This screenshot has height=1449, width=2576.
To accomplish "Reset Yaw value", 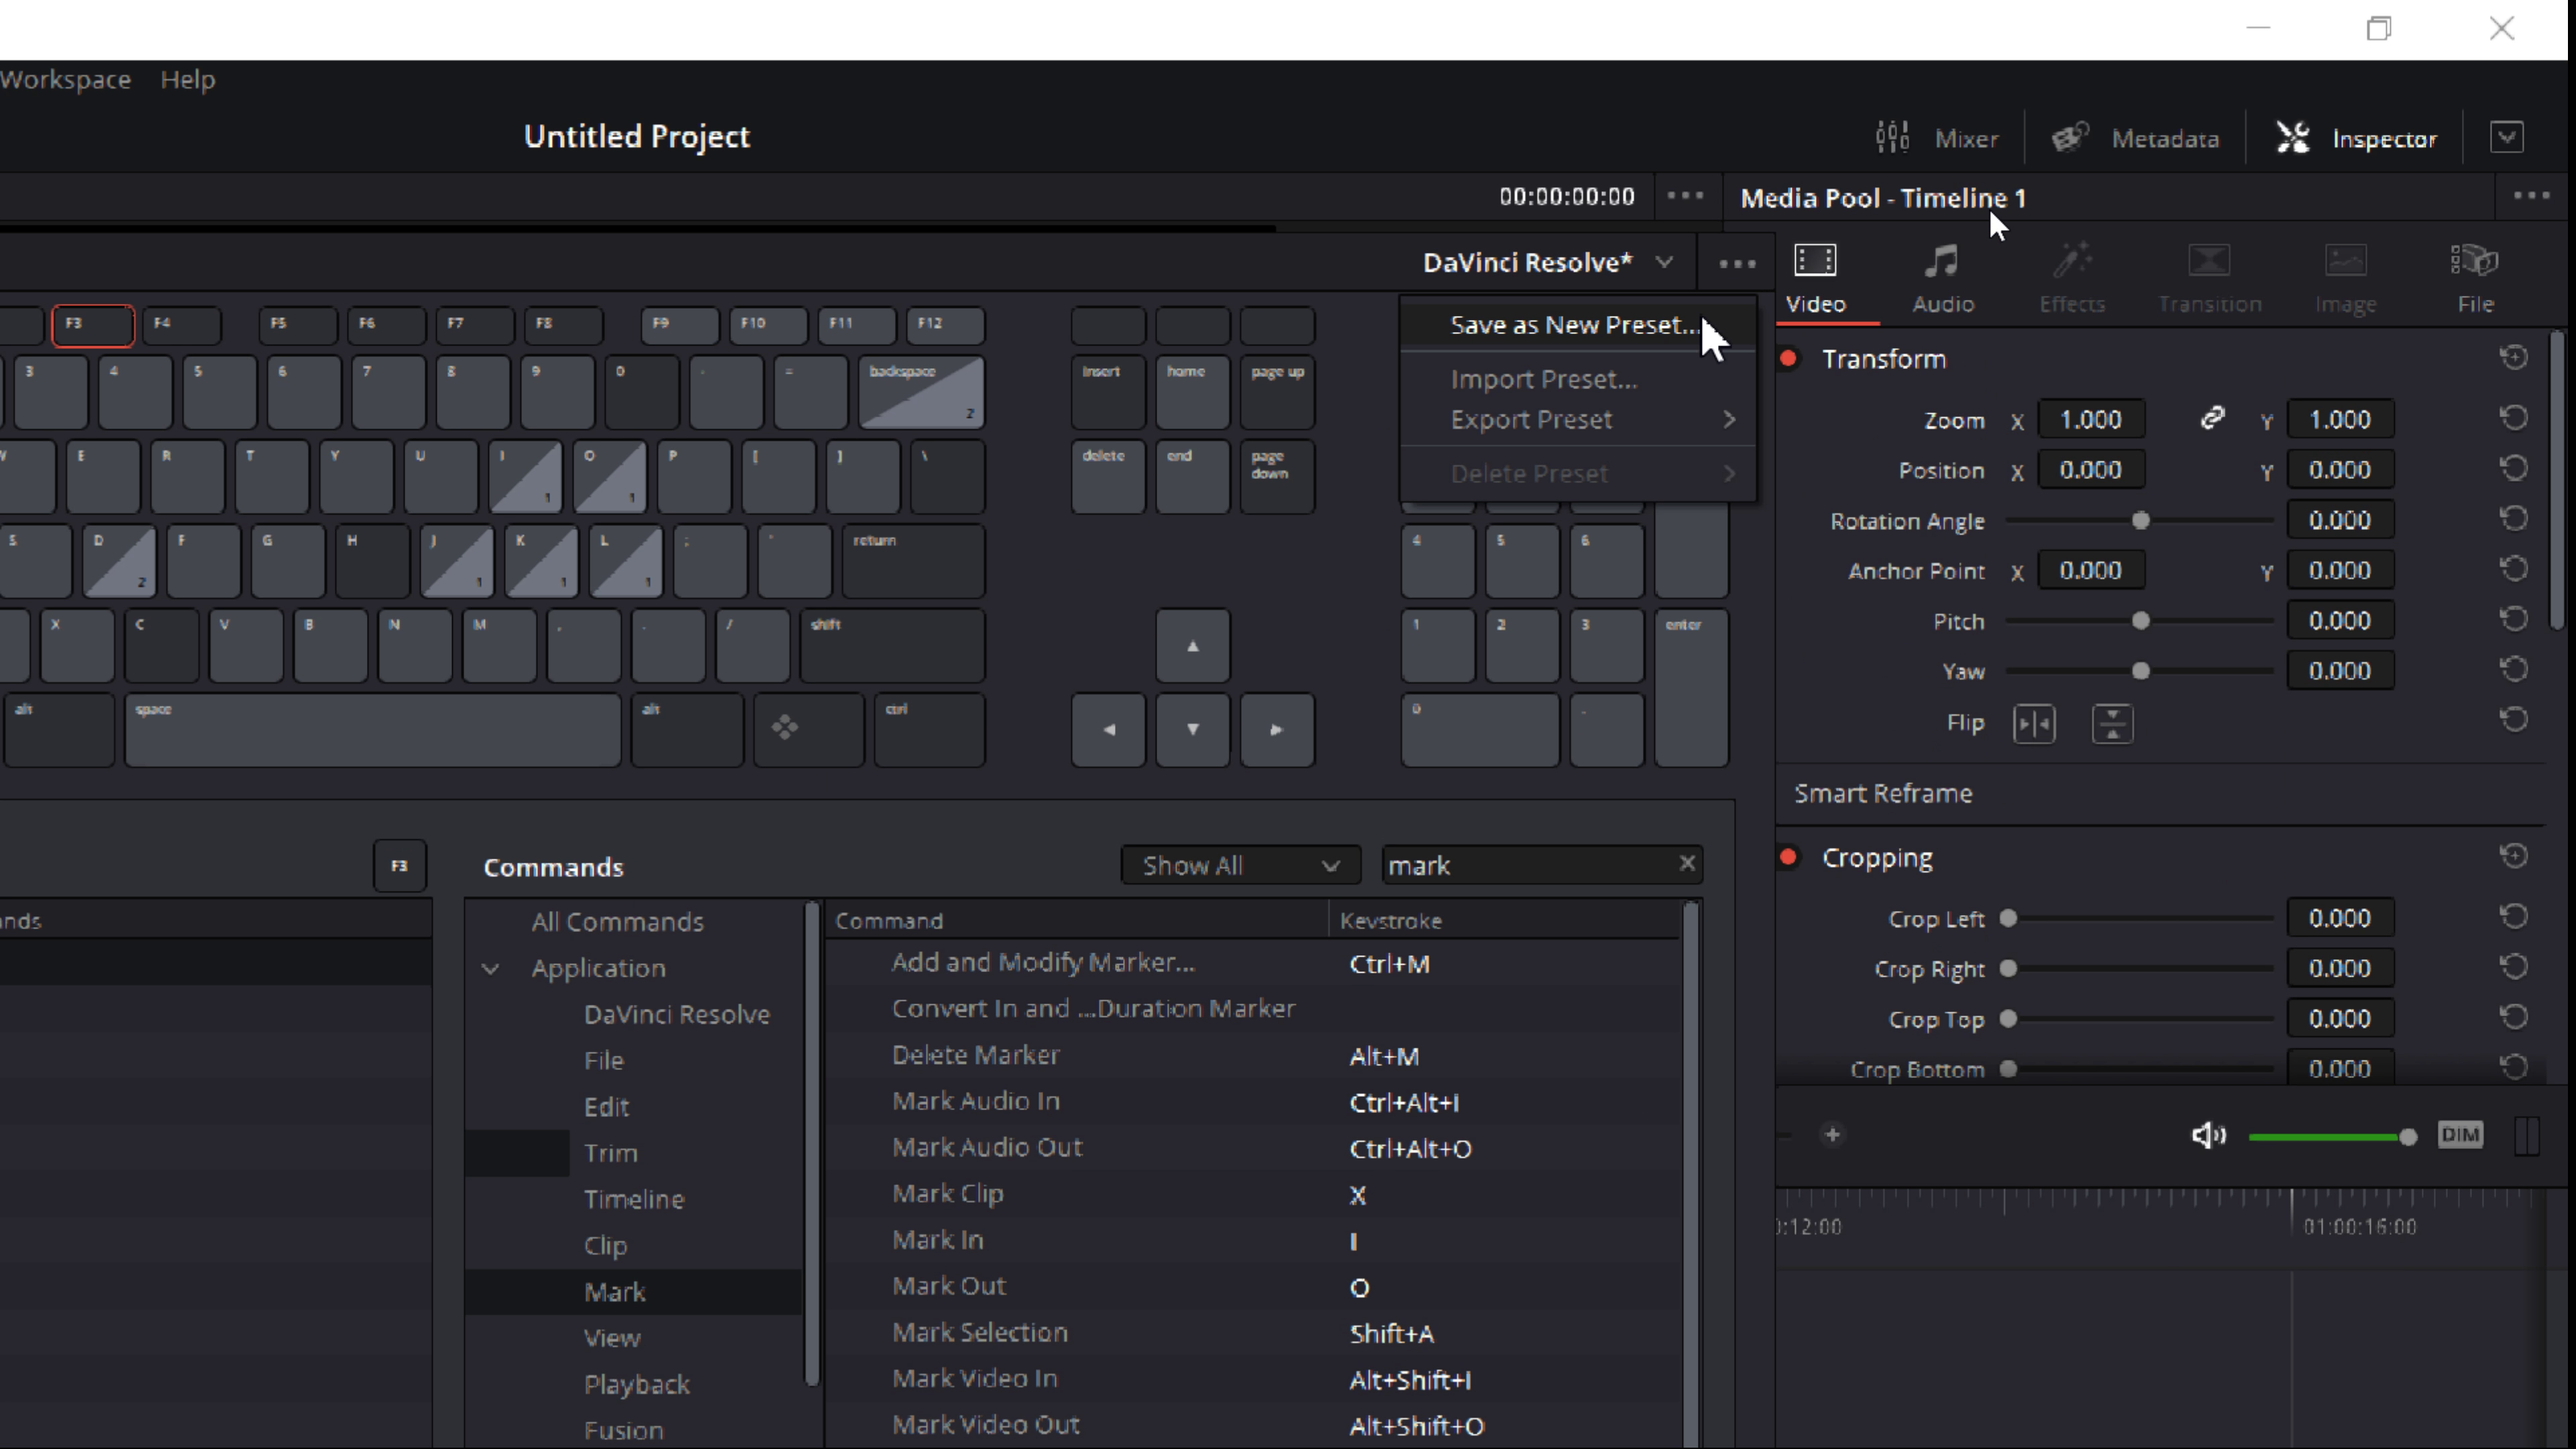I will pos(2514,669).
